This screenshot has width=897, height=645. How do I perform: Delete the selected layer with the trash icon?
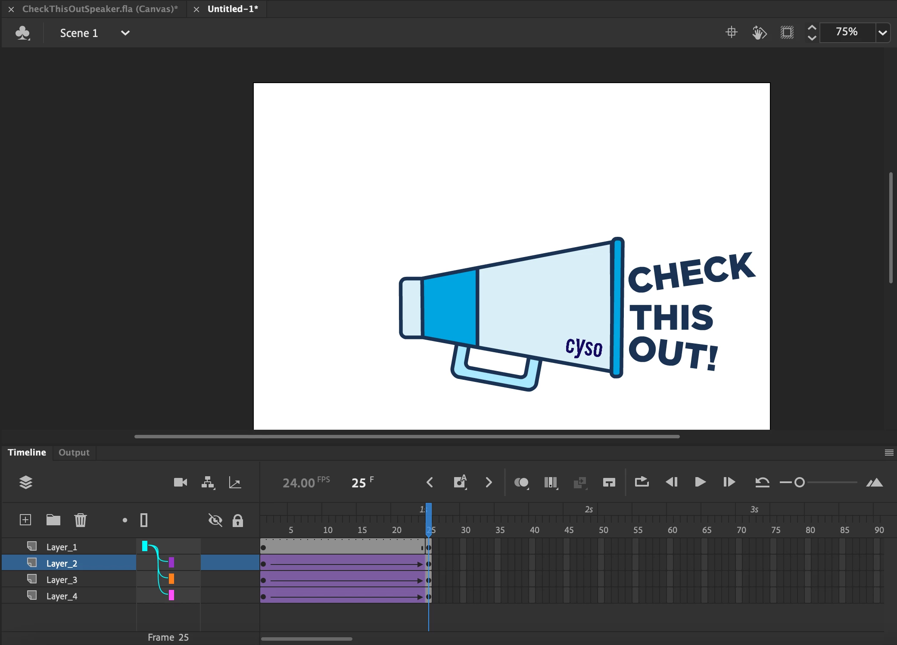point(80,520)
